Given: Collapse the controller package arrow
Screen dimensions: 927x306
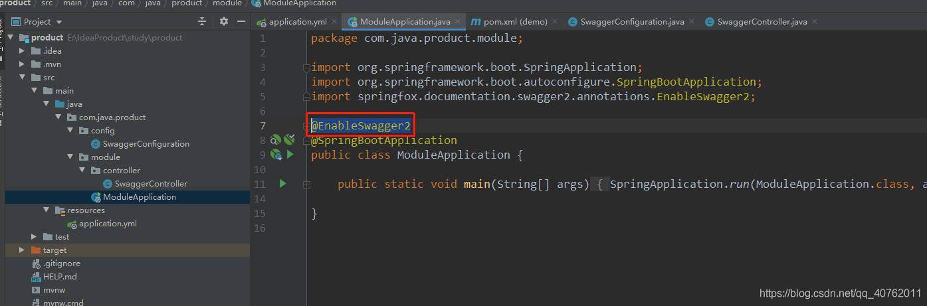Looking at the screenshot, I should point(82,171).
